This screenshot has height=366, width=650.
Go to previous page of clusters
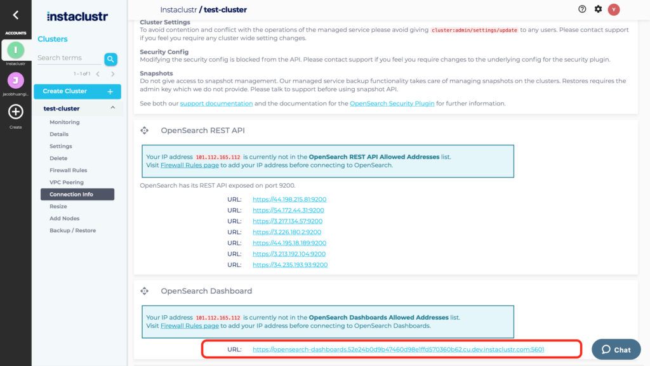98,74
